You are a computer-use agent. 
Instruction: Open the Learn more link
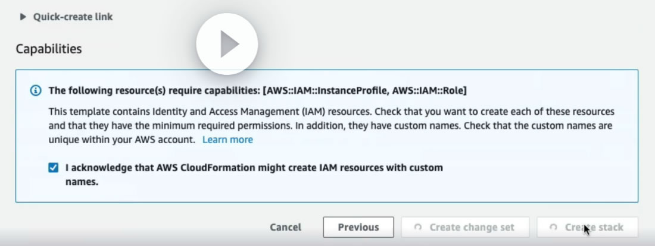pos(227,140)
